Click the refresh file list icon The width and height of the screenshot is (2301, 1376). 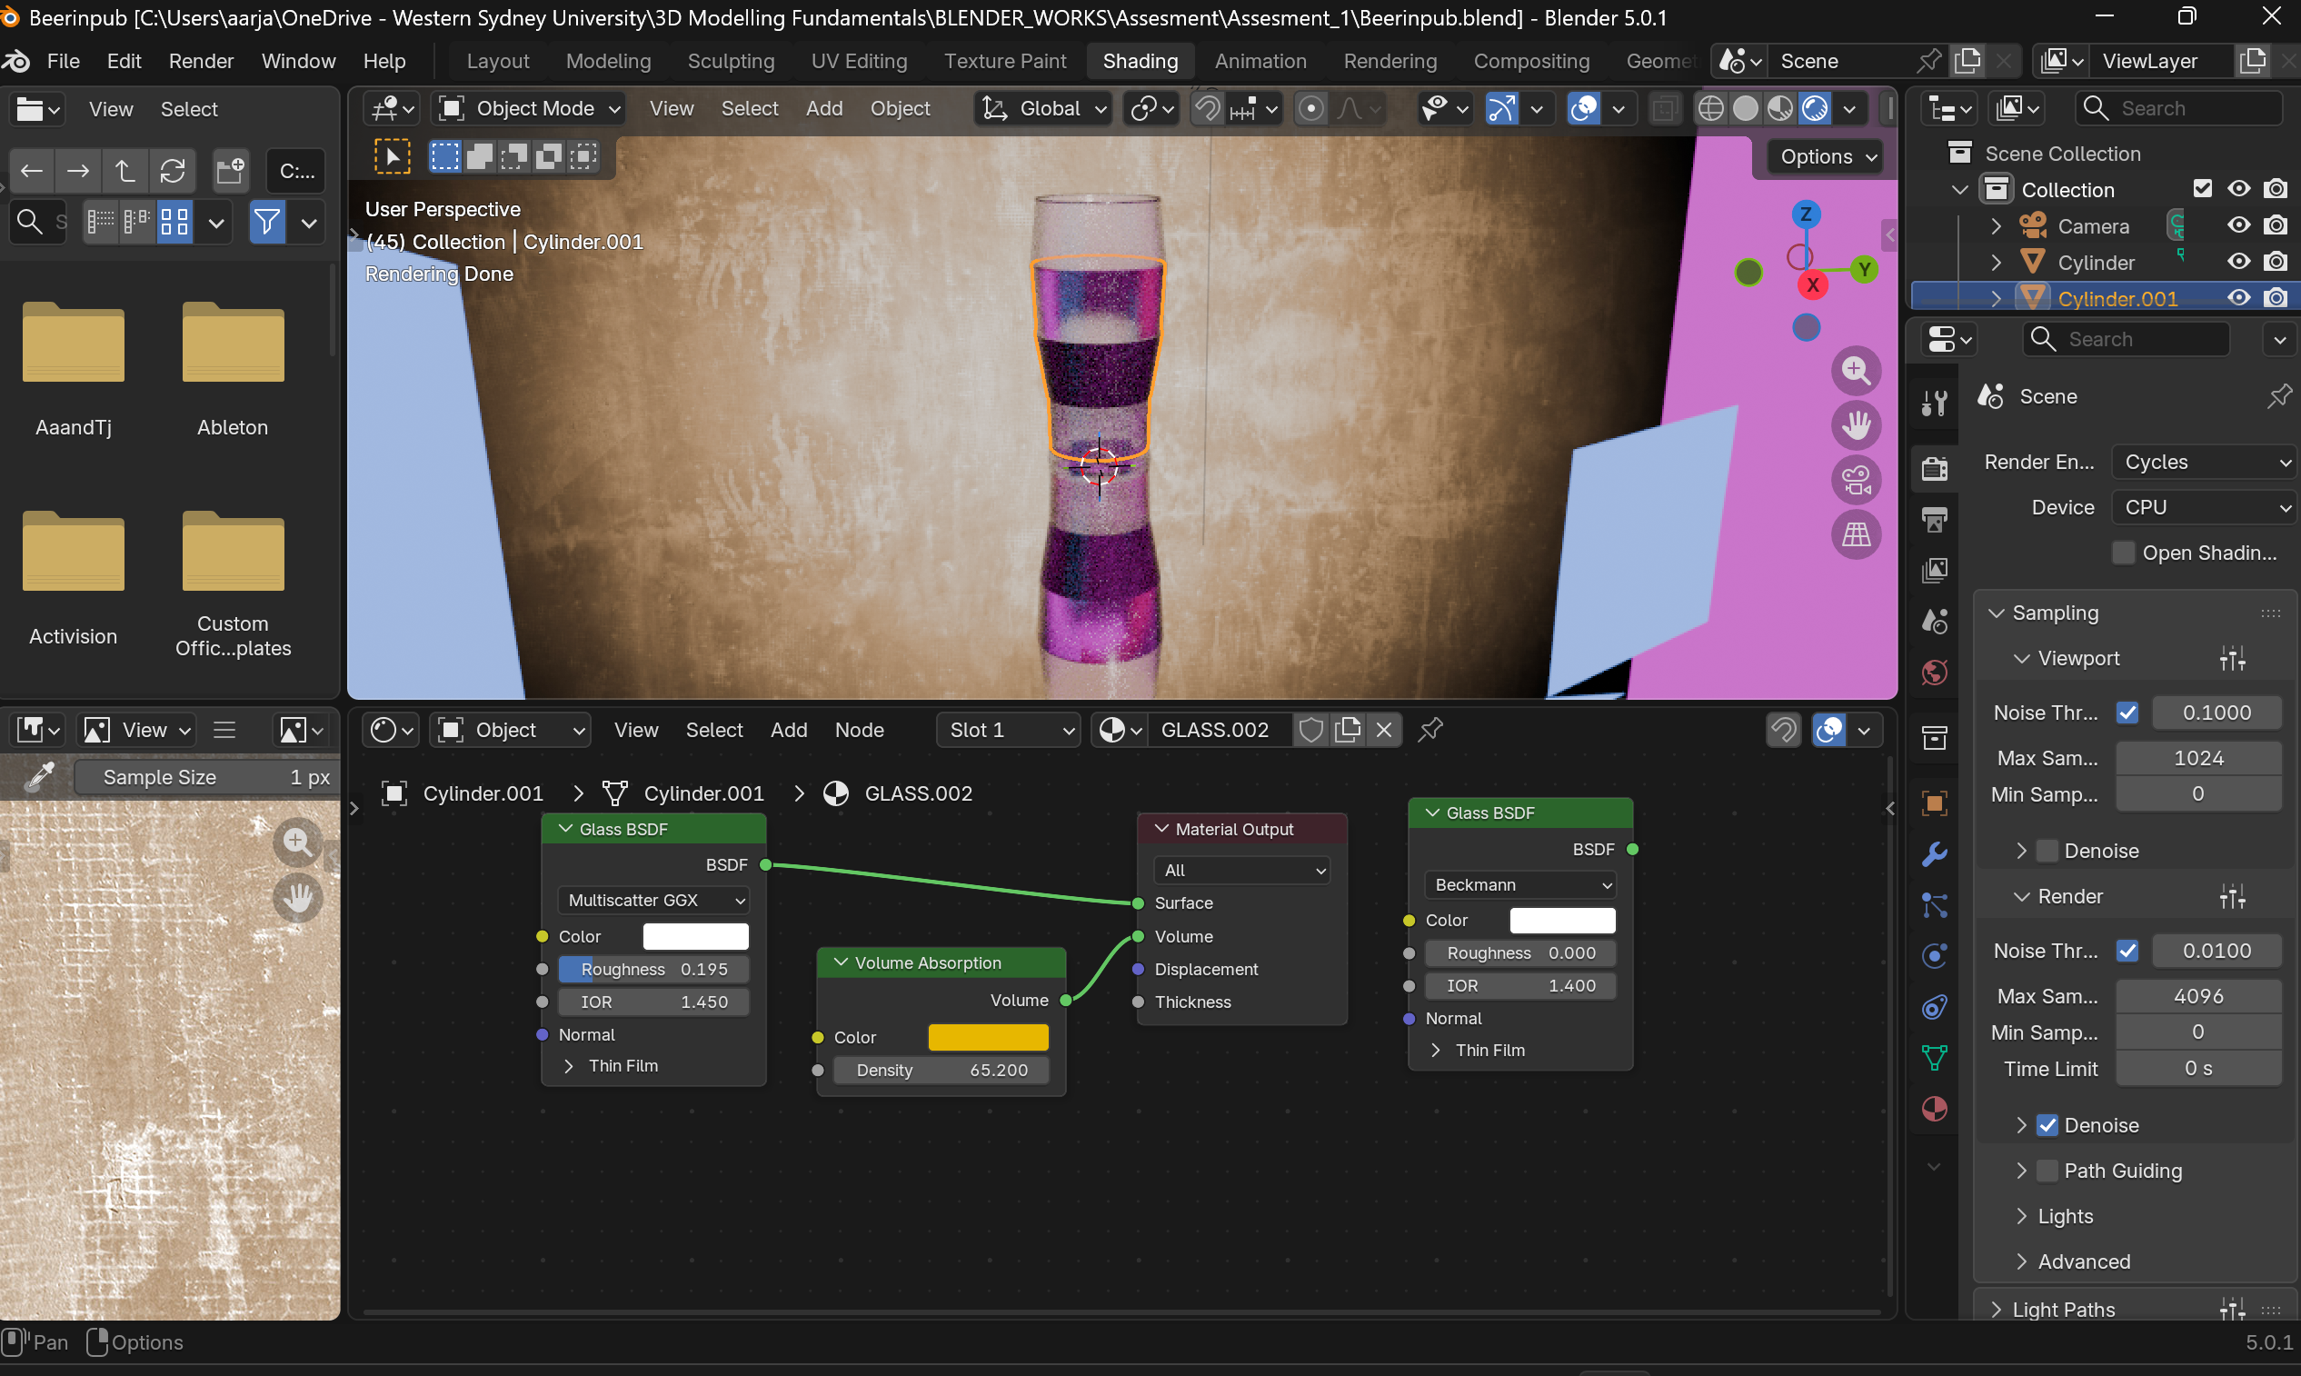pos(173,171)
